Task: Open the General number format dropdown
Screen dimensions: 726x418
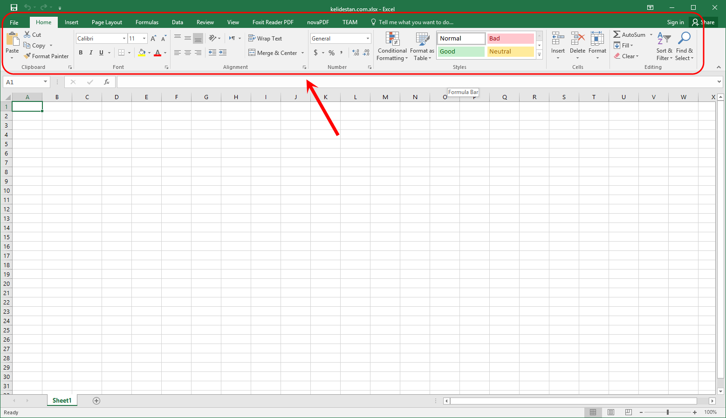Action: 368,39
